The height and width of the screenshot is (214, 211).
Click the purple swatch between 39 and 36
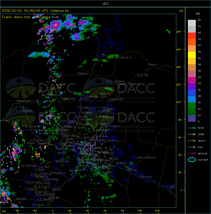(x=192, y=87)
